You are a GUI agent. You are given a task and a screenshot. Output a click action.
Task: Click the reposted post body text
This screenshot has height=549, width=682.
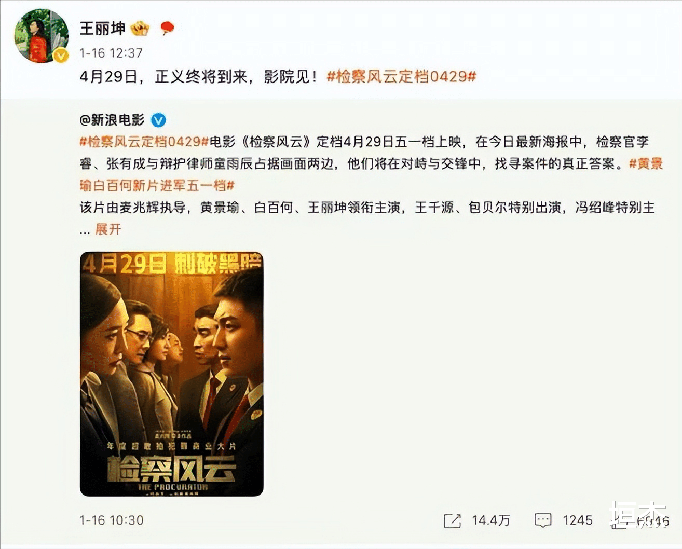[x=371, y=185]
